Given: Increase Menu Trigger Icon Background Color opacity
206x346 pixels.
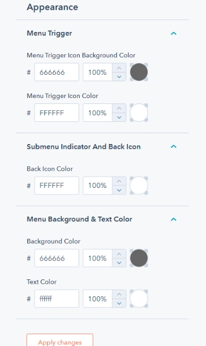Looking at the screenshot, I should (x=119, y=68).
